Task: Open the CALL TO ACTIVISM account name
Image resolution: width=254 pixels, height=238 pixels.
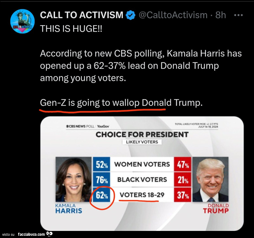Action: click(82, 15)
